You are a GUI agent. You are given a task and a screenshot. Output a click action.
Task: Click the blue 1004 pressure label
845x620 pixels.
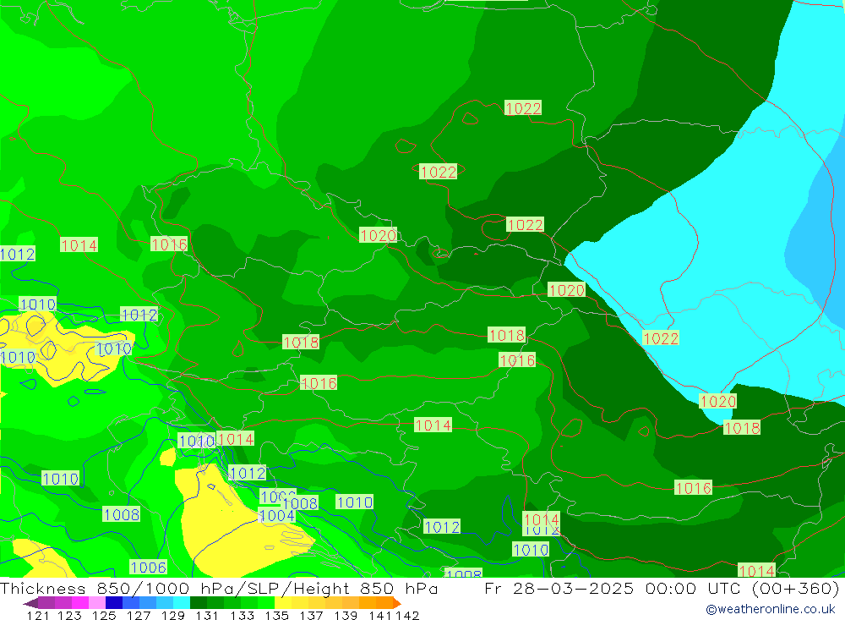[x=276, y=515]
